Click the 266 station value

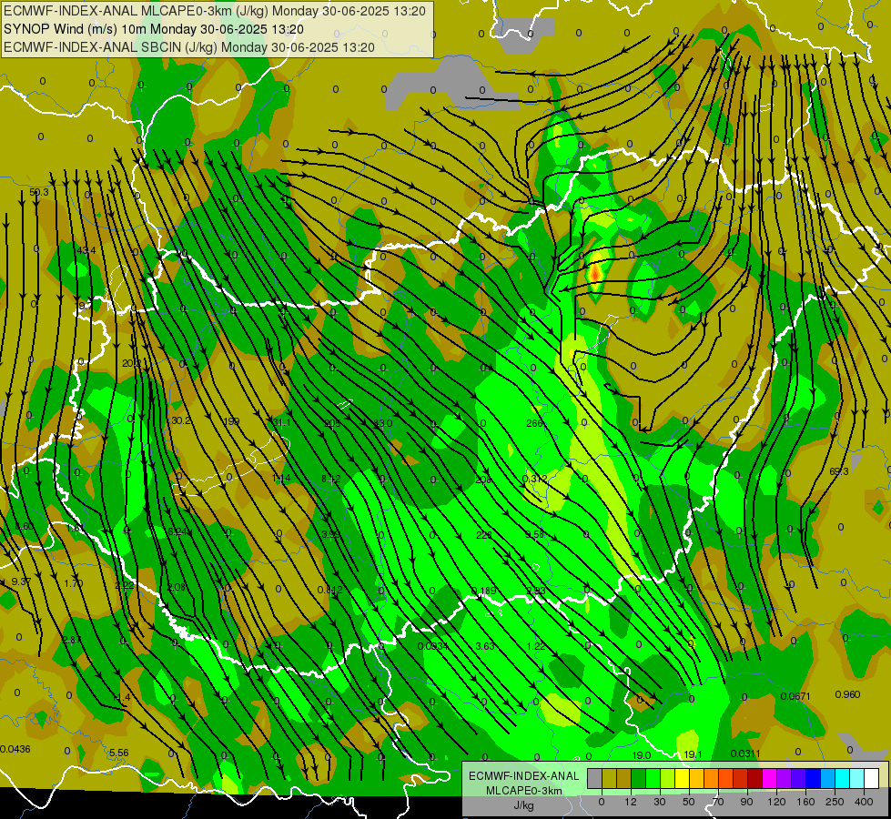click(x=534, y=423)
